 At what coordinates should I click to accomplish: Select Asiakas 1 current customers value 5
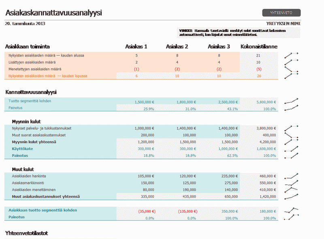[136, 55]
